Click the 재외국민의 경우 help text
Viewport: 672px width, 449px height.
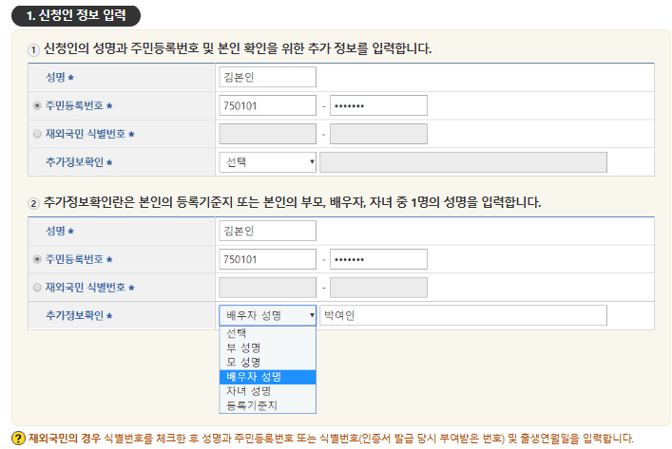click(x=332, y=439)
